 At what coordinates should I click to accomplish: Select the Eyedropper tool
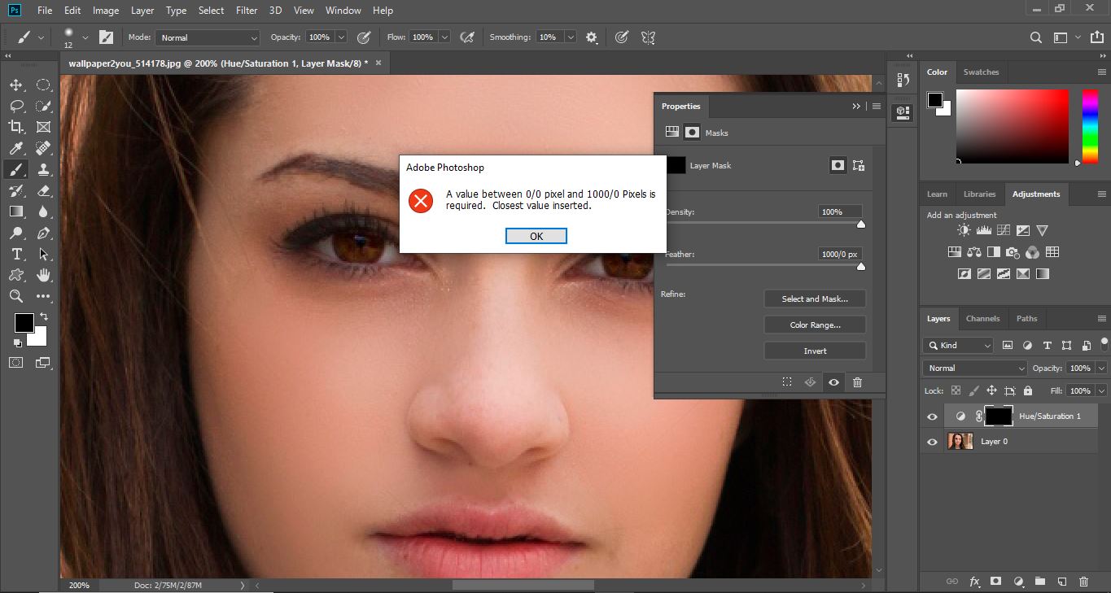16,148
